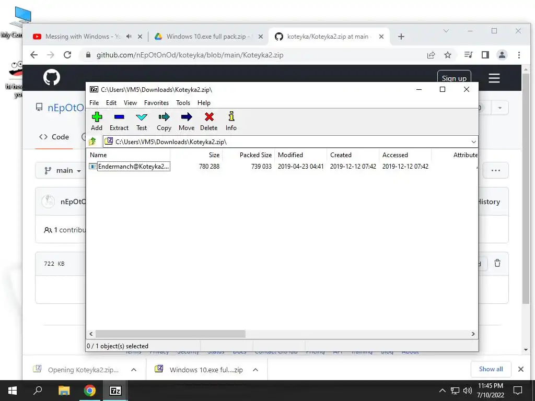
Task: Bookmark this page with the star icon
Action: click(x=448, y=55)
